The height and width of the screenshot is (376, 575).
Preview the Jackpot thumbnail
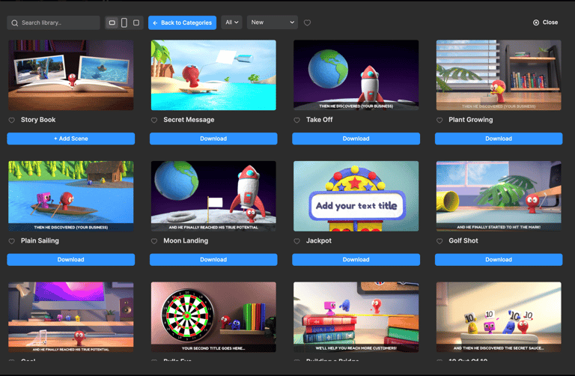pyautogui.click(x=356, y=196)
